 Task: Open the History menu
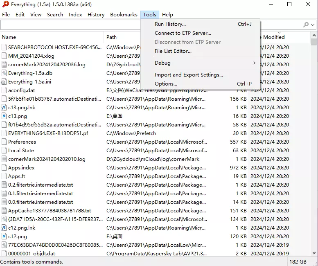[x=96, y=15]
